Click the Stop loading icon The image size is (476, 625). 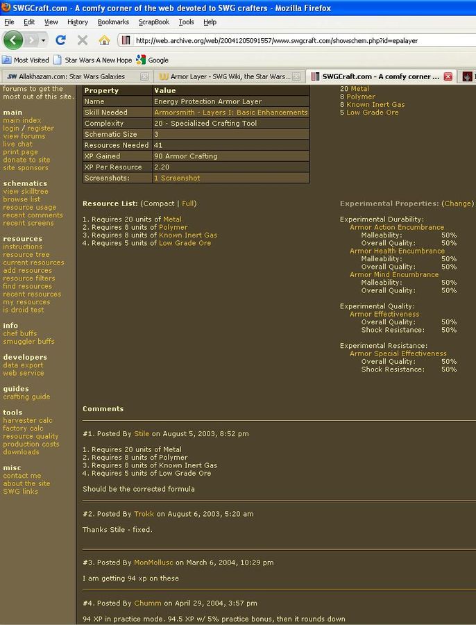83,40
